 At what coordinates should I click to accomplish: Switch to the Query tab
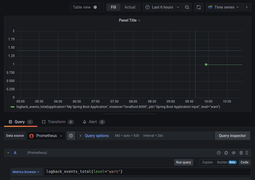click(21, 122)
